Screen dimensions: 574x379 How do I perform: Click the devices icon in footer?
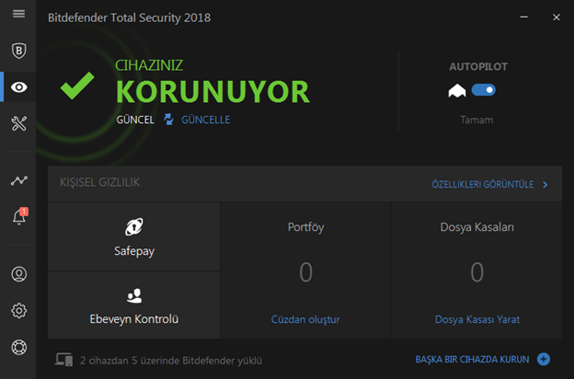click(64, 360)
